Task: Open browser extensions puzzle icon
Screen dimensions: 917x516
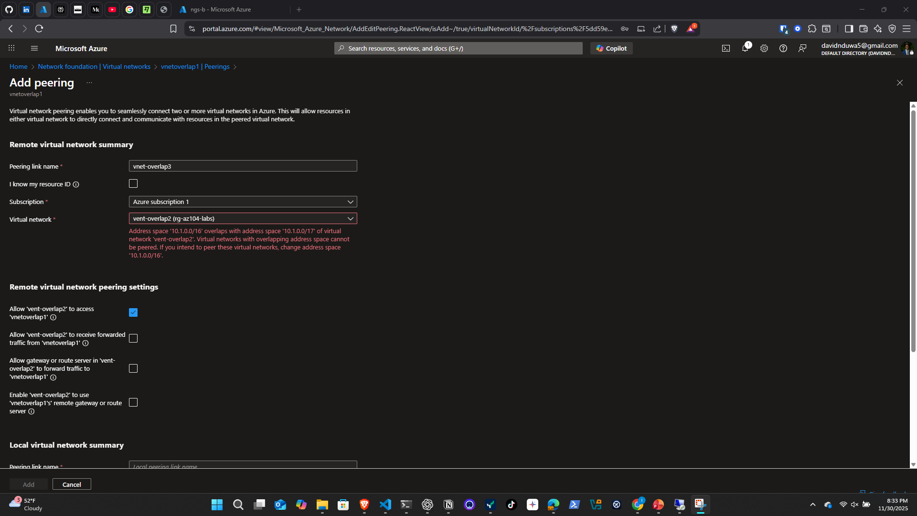Action: coord(812,29)
